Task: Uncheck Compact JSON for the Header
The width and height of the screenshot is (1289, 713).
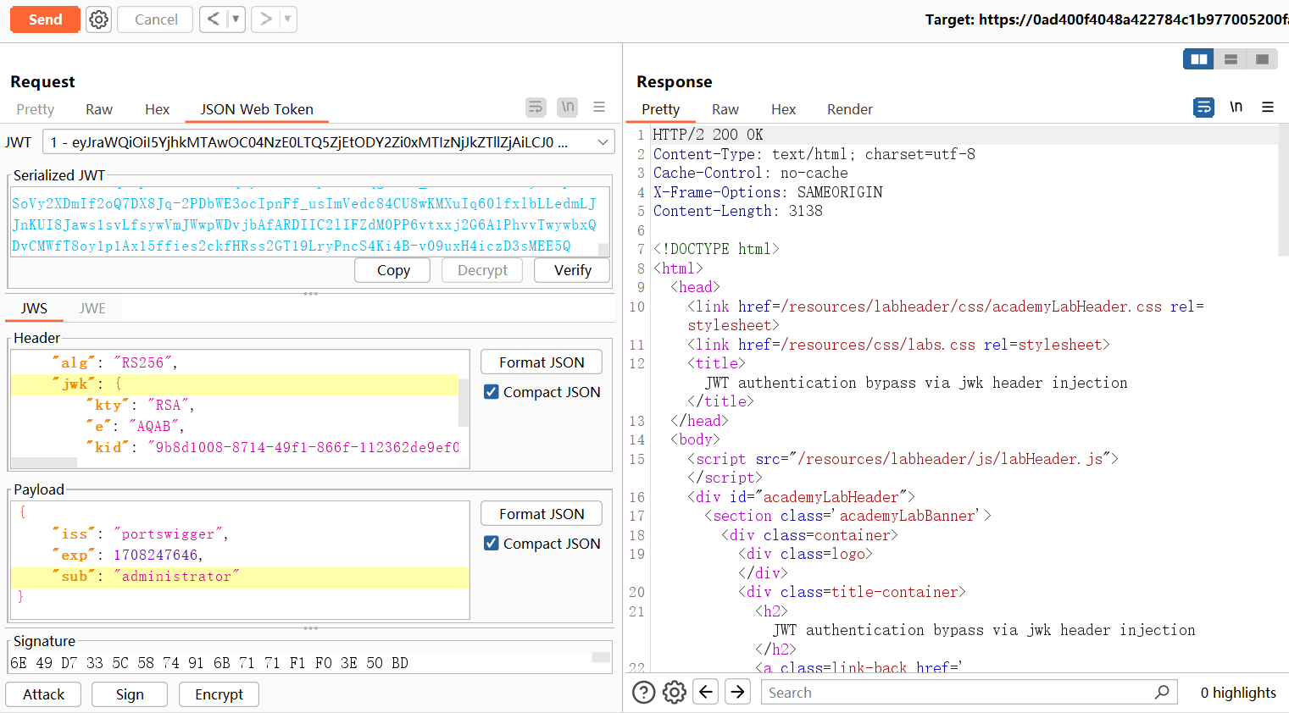Action: 492,392
